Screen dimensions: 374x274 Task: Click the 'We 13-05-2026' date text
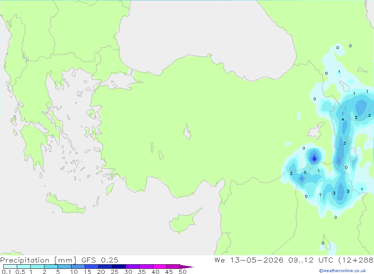tap(249, 260)
